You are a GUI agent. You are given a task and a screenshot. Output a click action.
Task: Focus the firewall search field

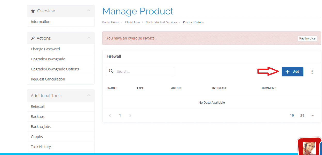(x=144, y=72)
